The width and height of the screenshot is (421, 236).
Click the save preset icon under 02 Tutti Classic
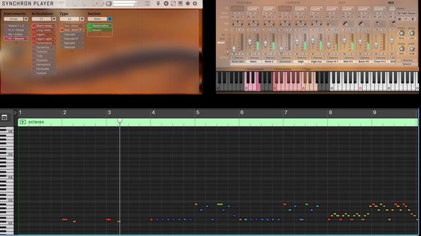399,19
